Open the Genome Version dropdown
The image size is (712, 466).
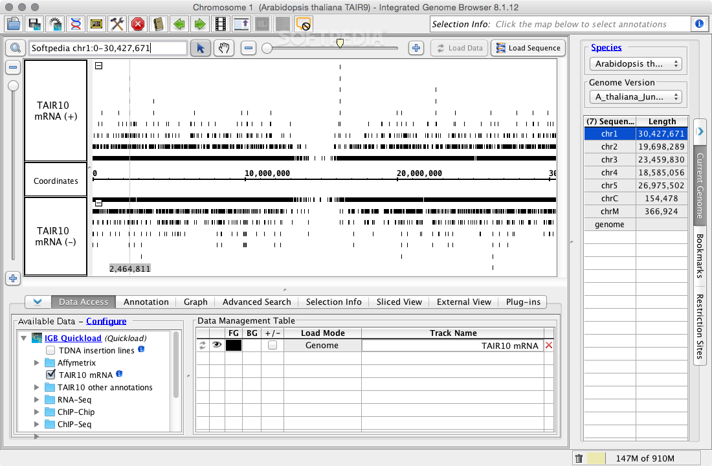(x=638, y=96)
